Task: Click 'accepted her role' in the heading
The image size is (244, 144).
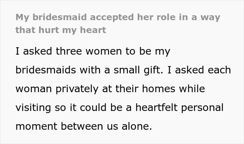Action: click(x=124, y=17)
